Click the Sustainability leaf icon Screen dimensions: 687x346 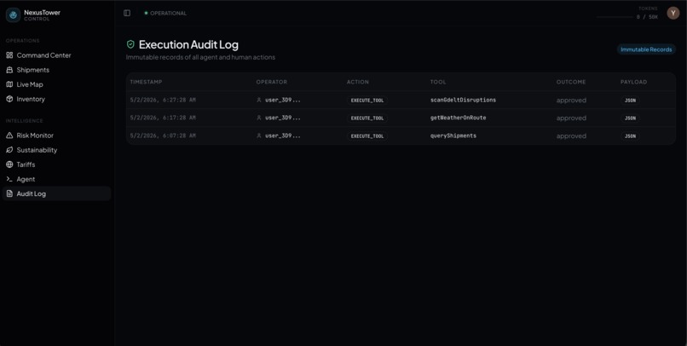point(9,150)
